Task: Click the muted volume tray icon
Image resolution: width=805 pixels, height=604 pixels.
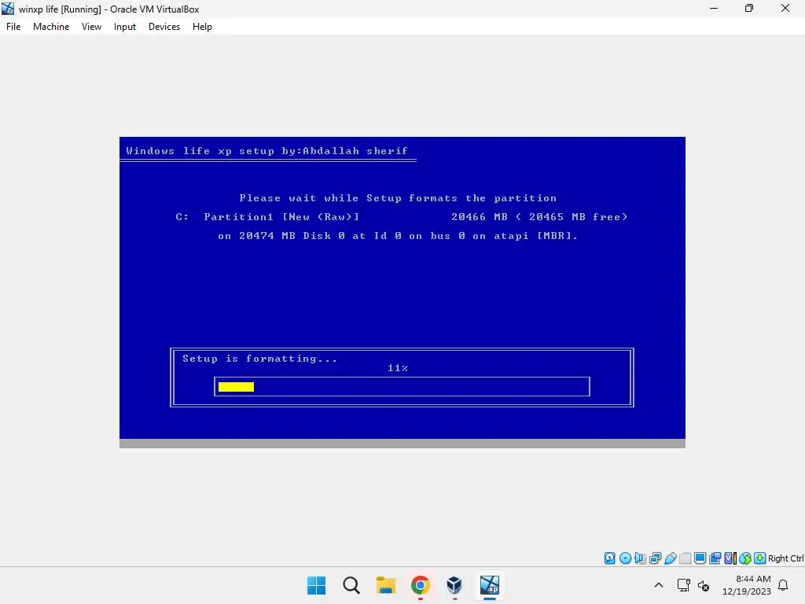Action: coord(704,585)
